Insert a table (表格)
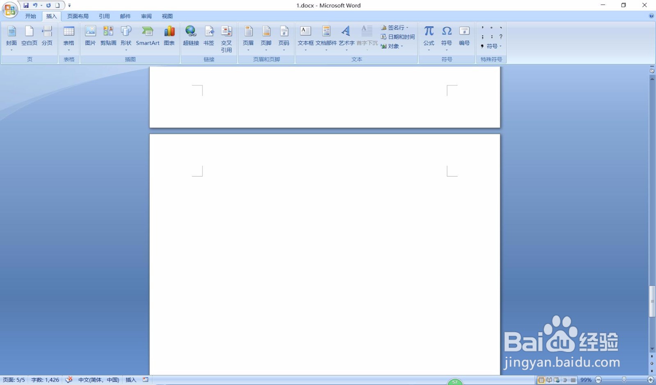 tap(69, 38)
